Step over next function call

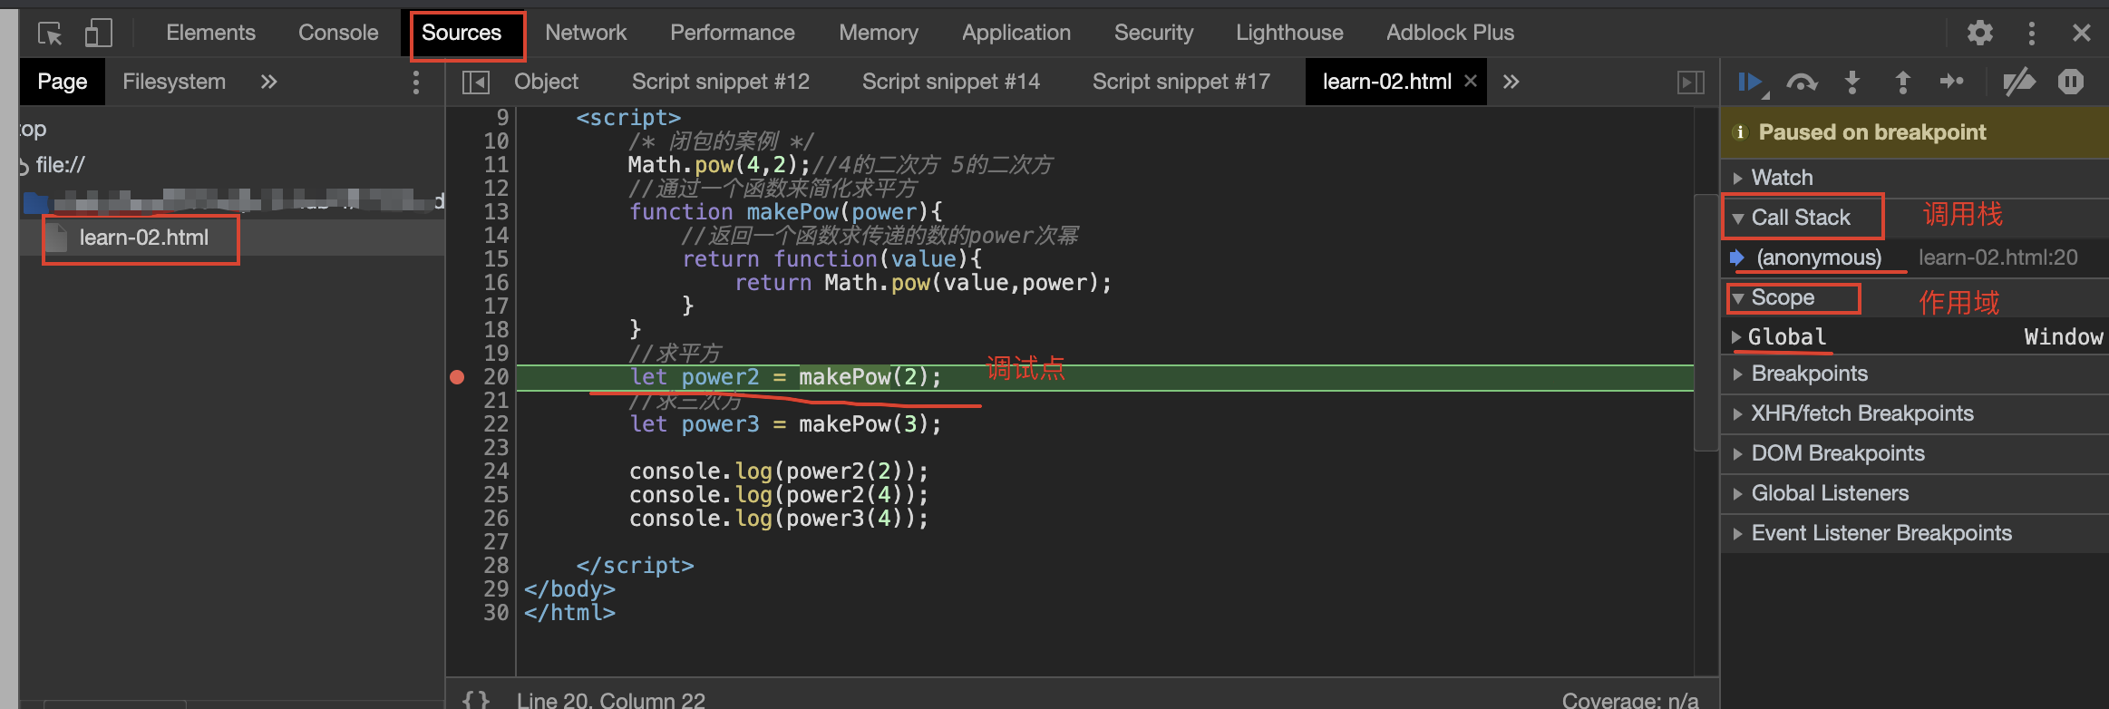[1802, 83]
